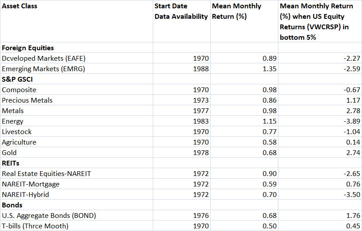This screenshot has width=362, height=231.
Task: Click the Livestock mean return 0.77
Action: click(x=270, y=131)
